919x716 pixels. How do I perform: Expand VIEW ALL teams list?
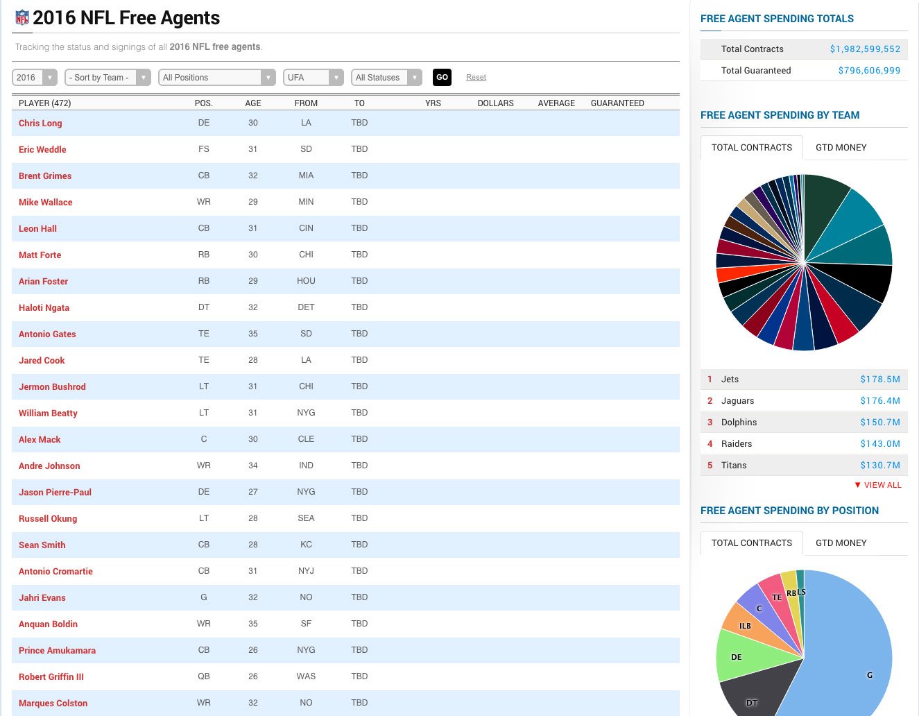[x=878, y=485]
